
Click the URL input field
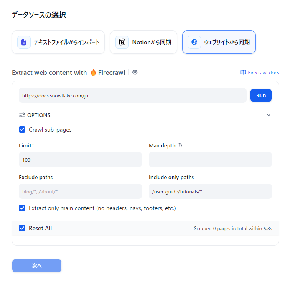tap(132, 95)
